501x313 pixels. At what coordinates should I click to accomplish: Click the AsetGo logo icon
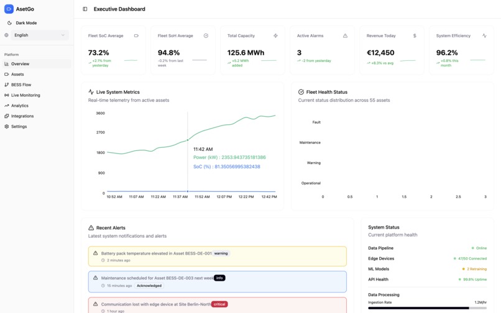[9, 9]
